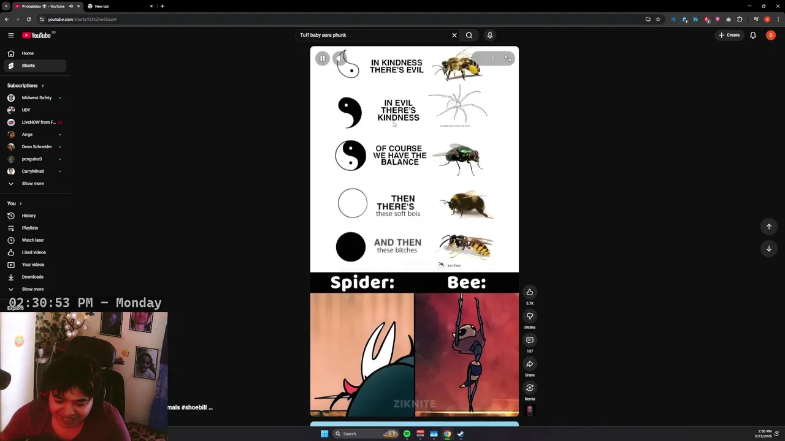
Task: Open the Subscriptions section heading
Action: (26, 85)
